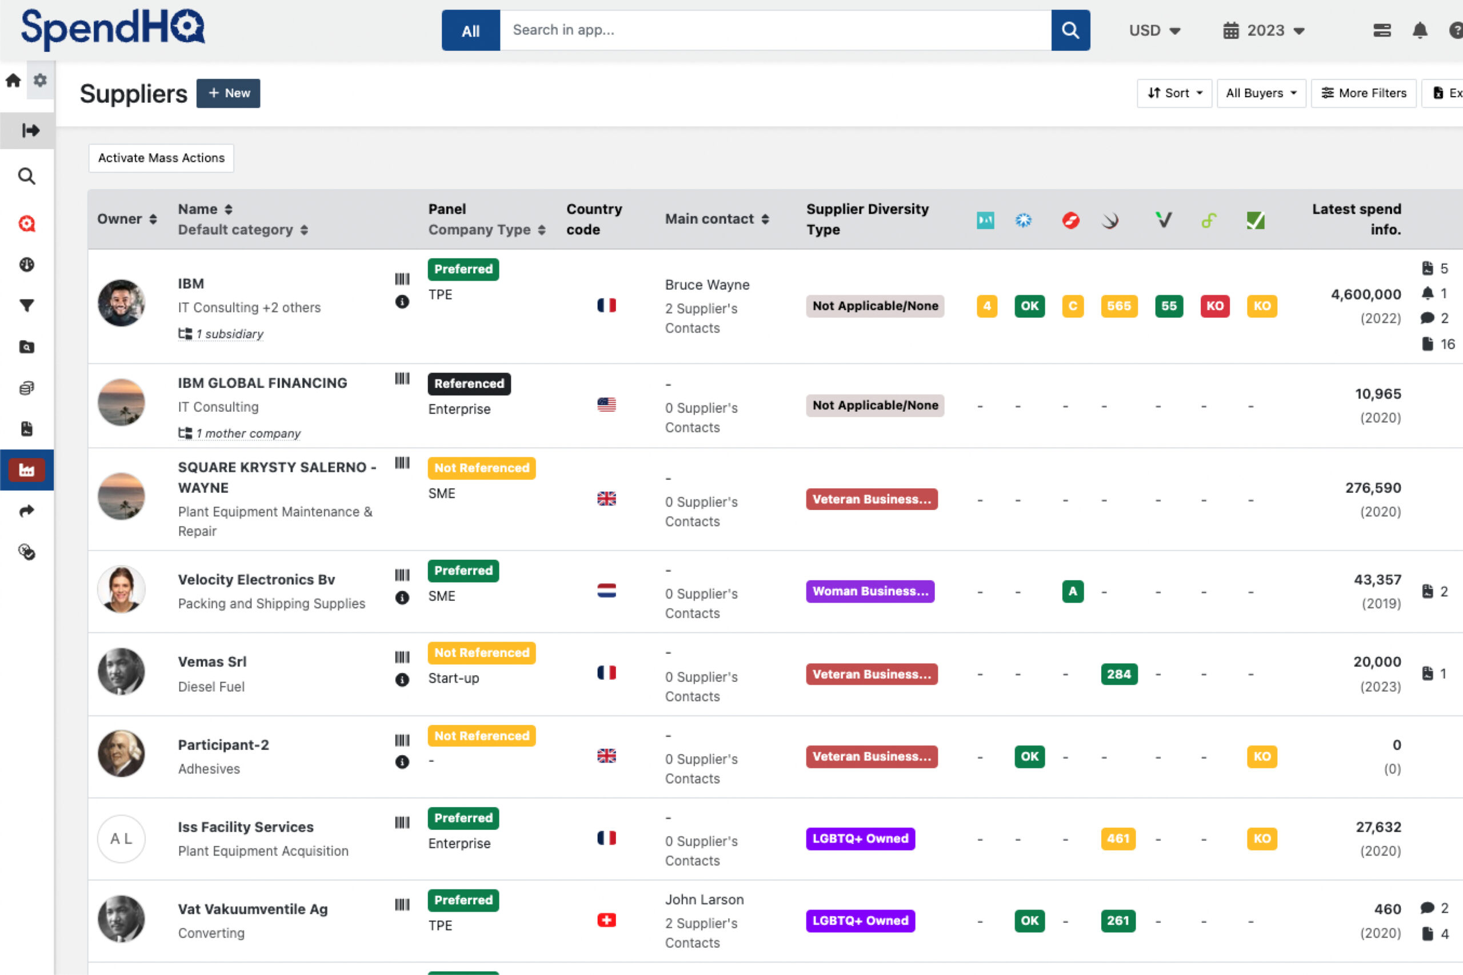The width and height of the screenshot is (1463, 975).
Task: Sort table by Name column
Action: pyautogui.click(x=205, y=209)
